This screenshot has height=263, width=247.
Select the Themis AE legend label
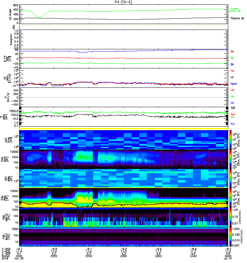[237, 18]
